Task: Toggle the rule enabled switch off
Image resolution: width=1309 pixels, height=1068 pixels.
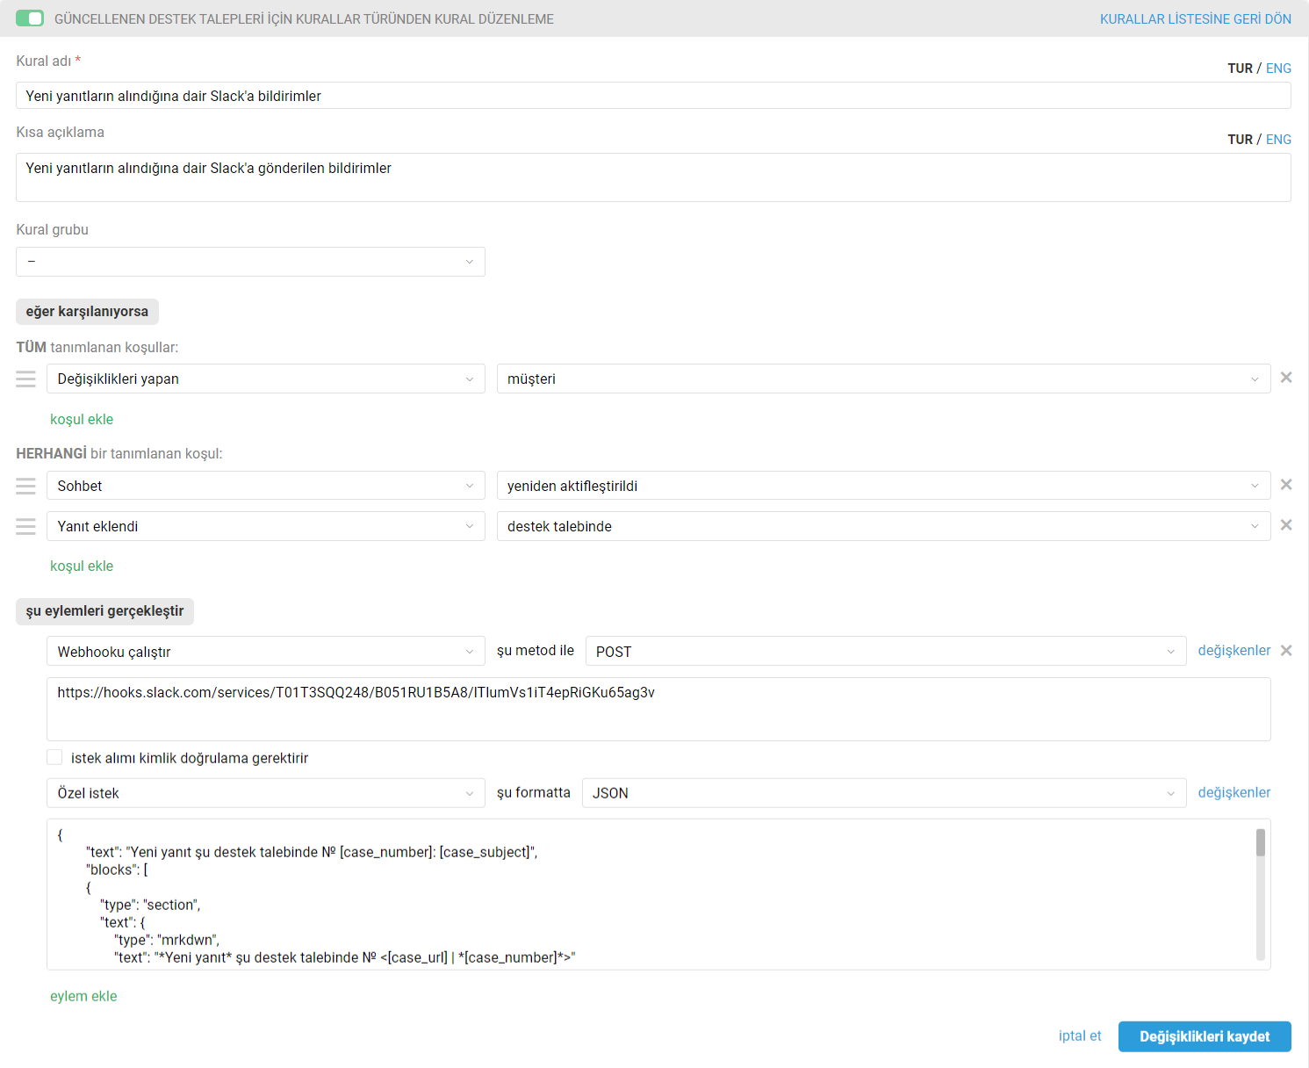Action: coord(30,18)
